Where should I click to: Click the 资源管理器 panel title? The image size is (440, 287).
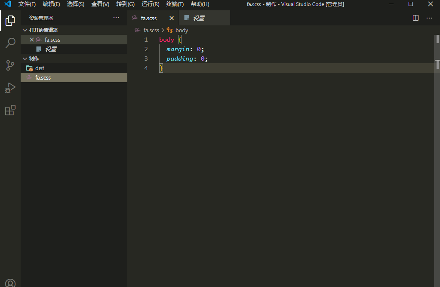pos(41,18)
